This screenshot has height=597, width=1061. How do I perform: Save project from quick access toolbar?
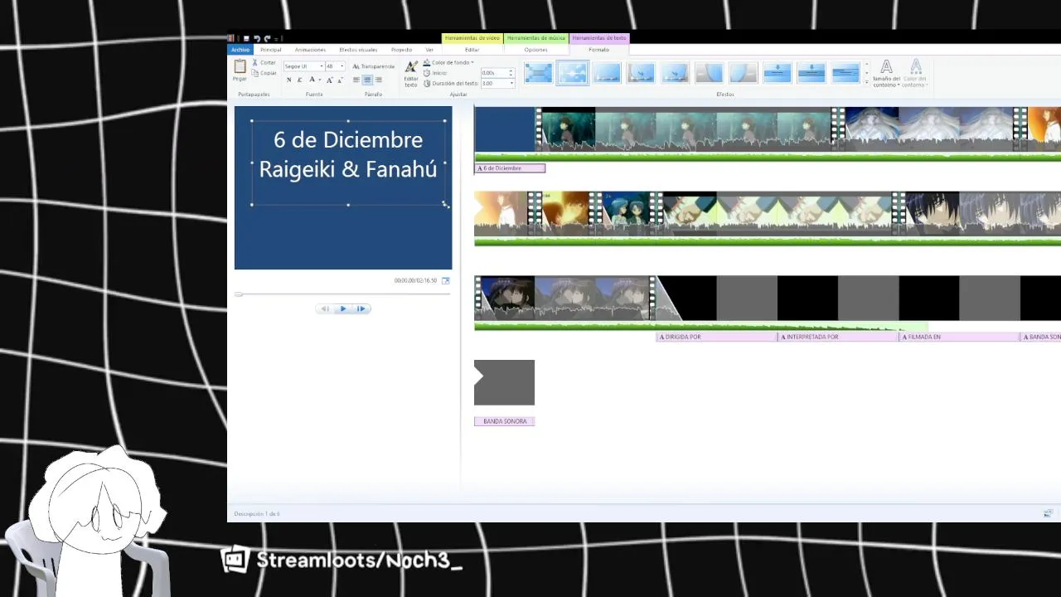pos(246,38)
